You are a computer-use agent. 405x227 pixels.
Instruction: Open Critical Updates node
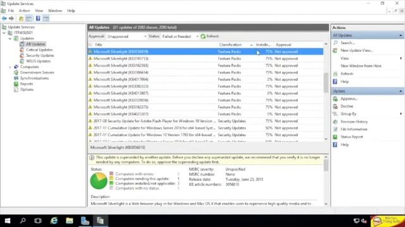(39, 50)
